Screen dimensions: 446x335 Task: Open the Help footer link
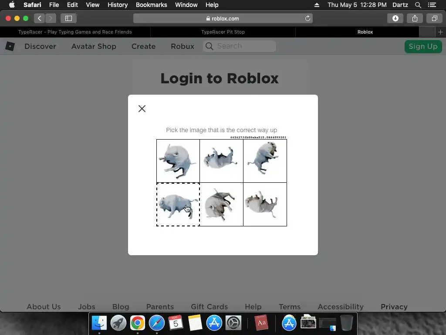[253, 307]
